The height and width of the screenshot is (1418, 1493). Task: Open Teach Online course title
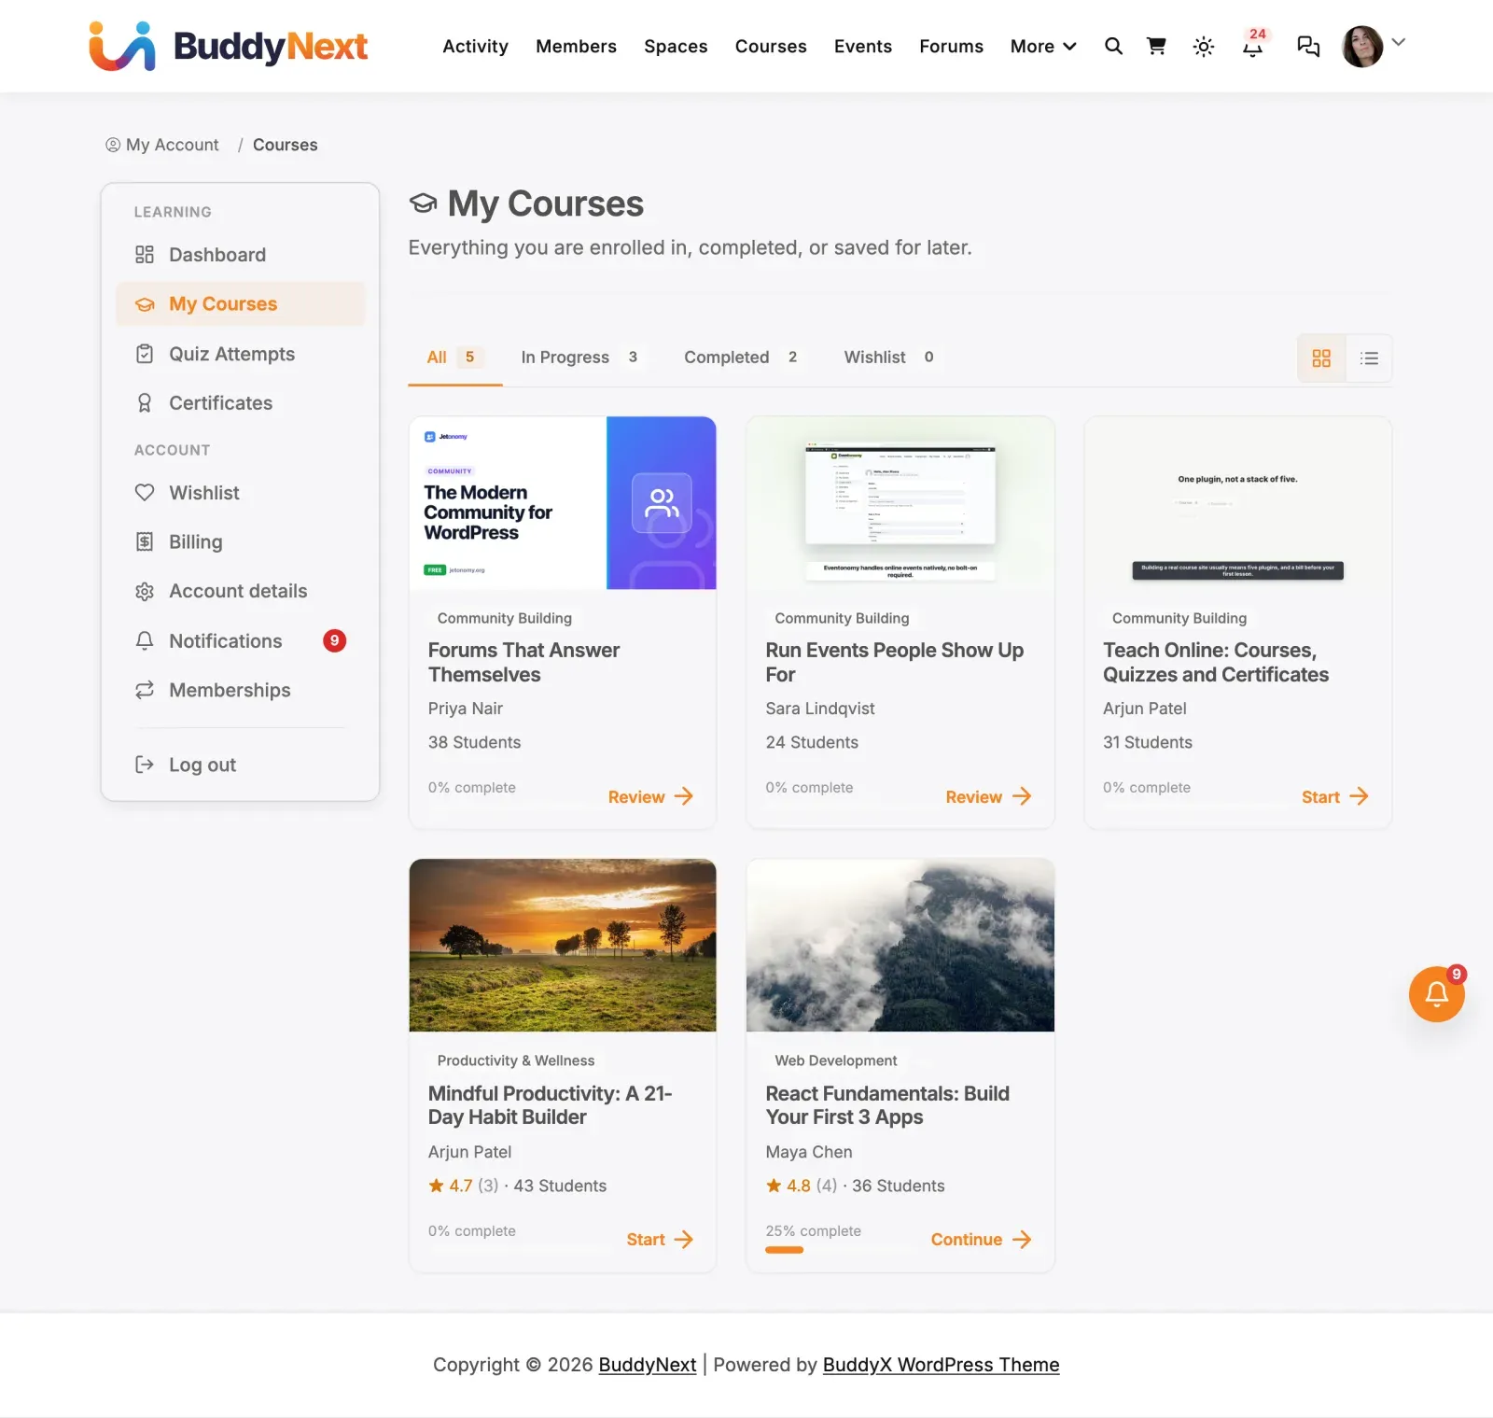click(1216, 662)
